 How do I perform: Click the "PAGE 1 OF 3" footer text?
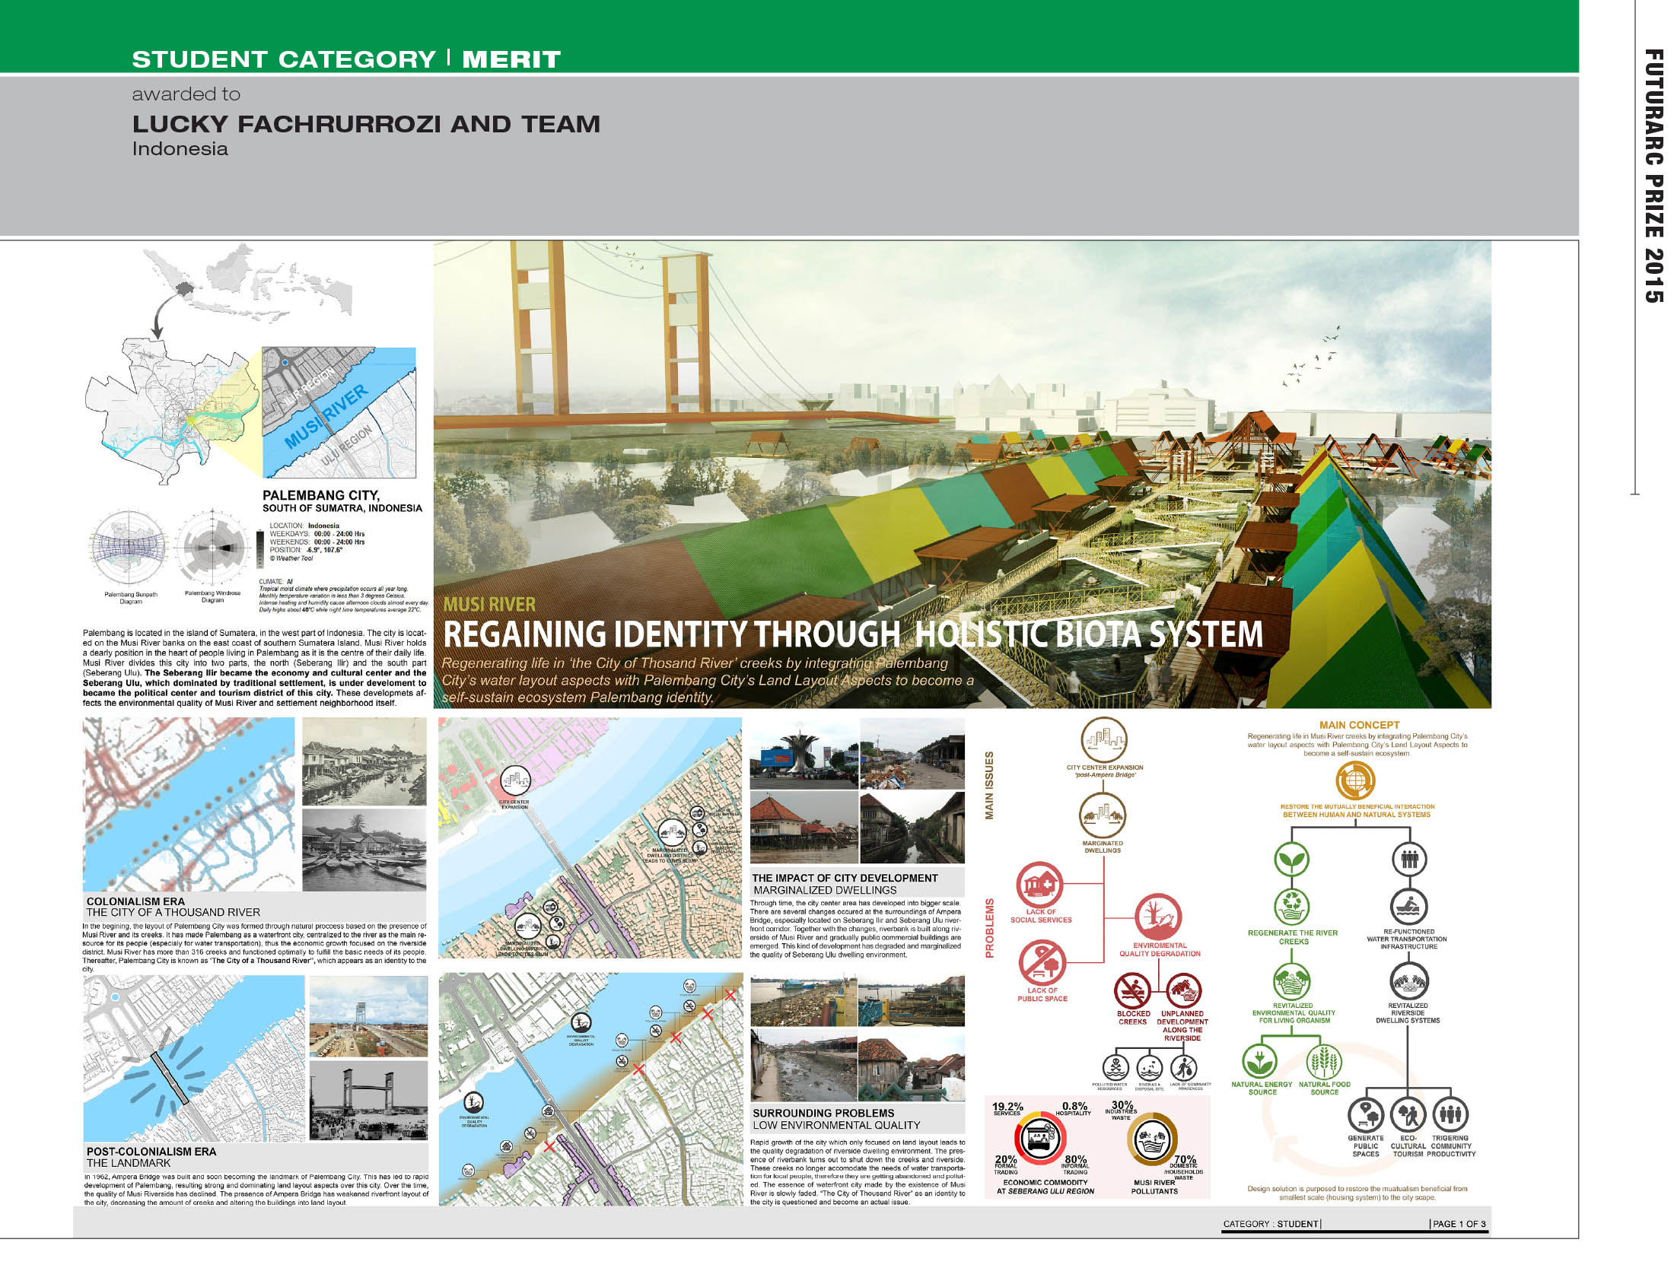pos(1459,1224)
